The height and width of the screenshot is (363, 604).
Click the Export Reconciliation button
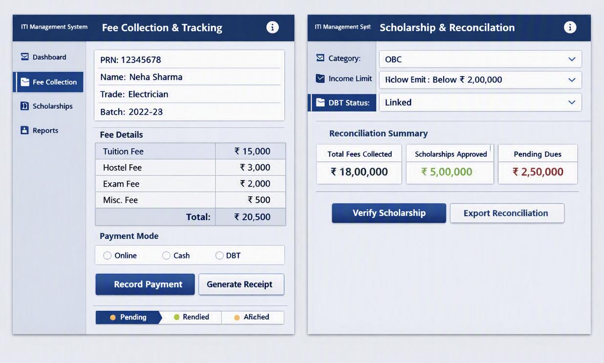[x=507, y=213]
